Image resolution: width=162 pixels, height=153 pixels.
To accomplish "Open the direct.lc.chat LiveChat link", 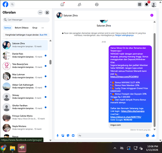I will [x=126, y=117].
